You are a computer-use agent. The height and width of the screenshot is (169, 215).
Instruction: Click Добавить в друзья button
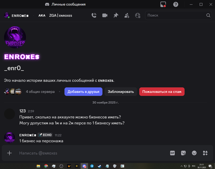pos(83,92)
